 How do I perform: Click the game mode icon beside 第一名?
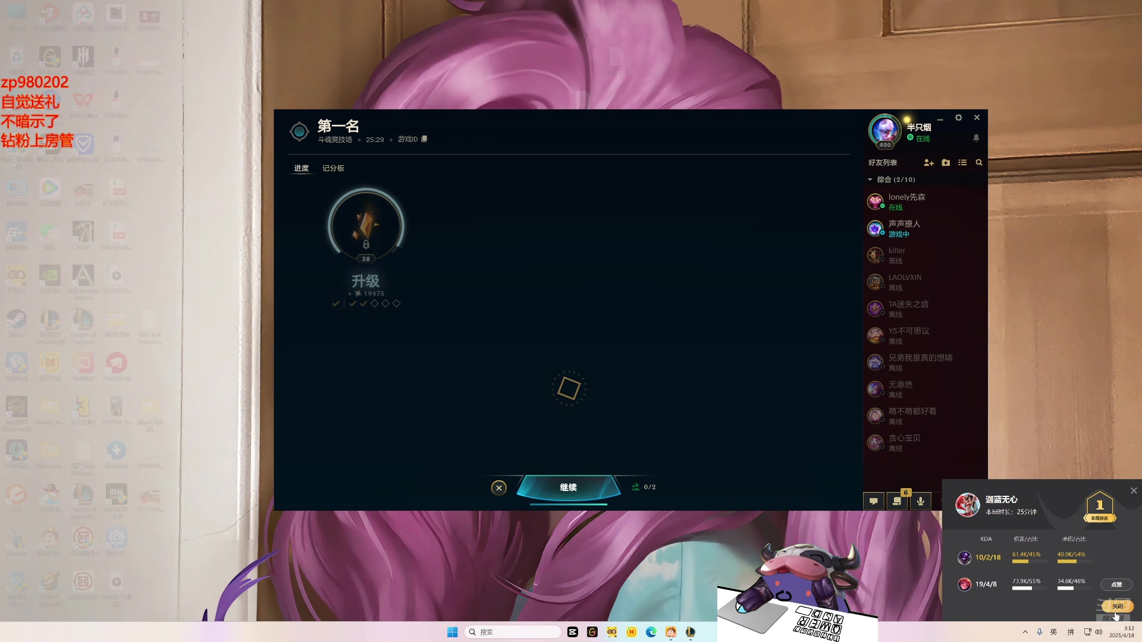[x=299, y=131]
